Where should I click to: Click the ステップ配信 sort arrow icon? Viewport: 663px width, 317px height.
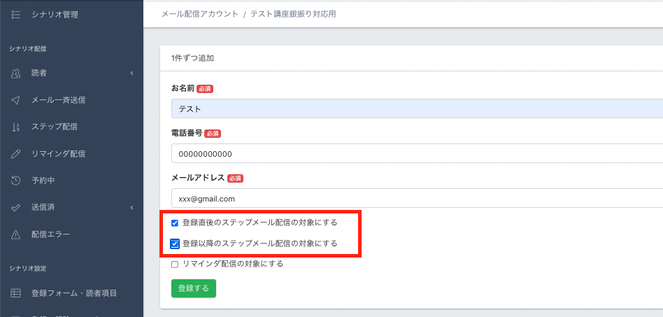coord(15,127)
